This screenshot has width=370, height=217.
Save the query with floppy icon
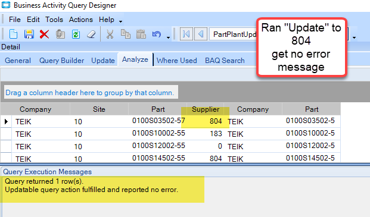click(29, 34)
